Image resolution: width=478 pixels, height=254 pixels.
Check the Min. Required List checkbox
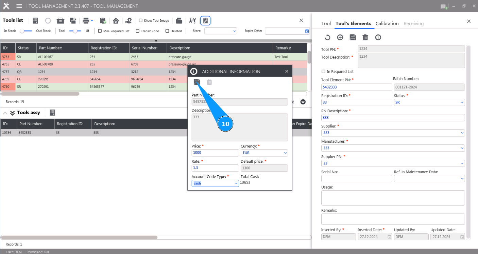click(100, 31)
